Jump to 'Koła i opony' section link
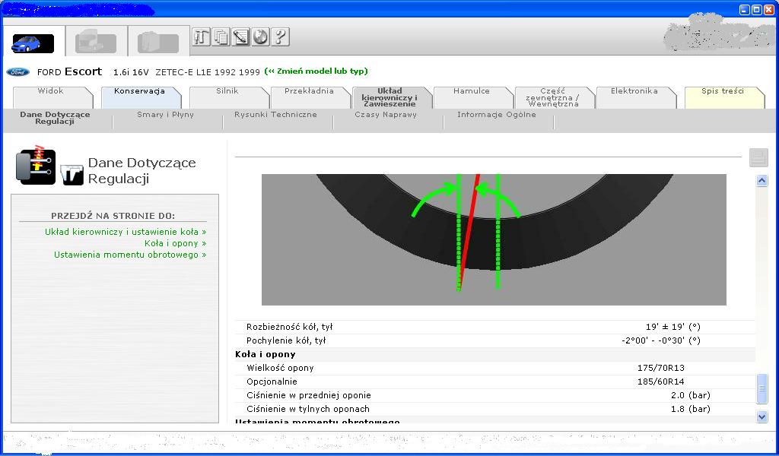Screen dimensions: 779x456 tap(175, 243)
